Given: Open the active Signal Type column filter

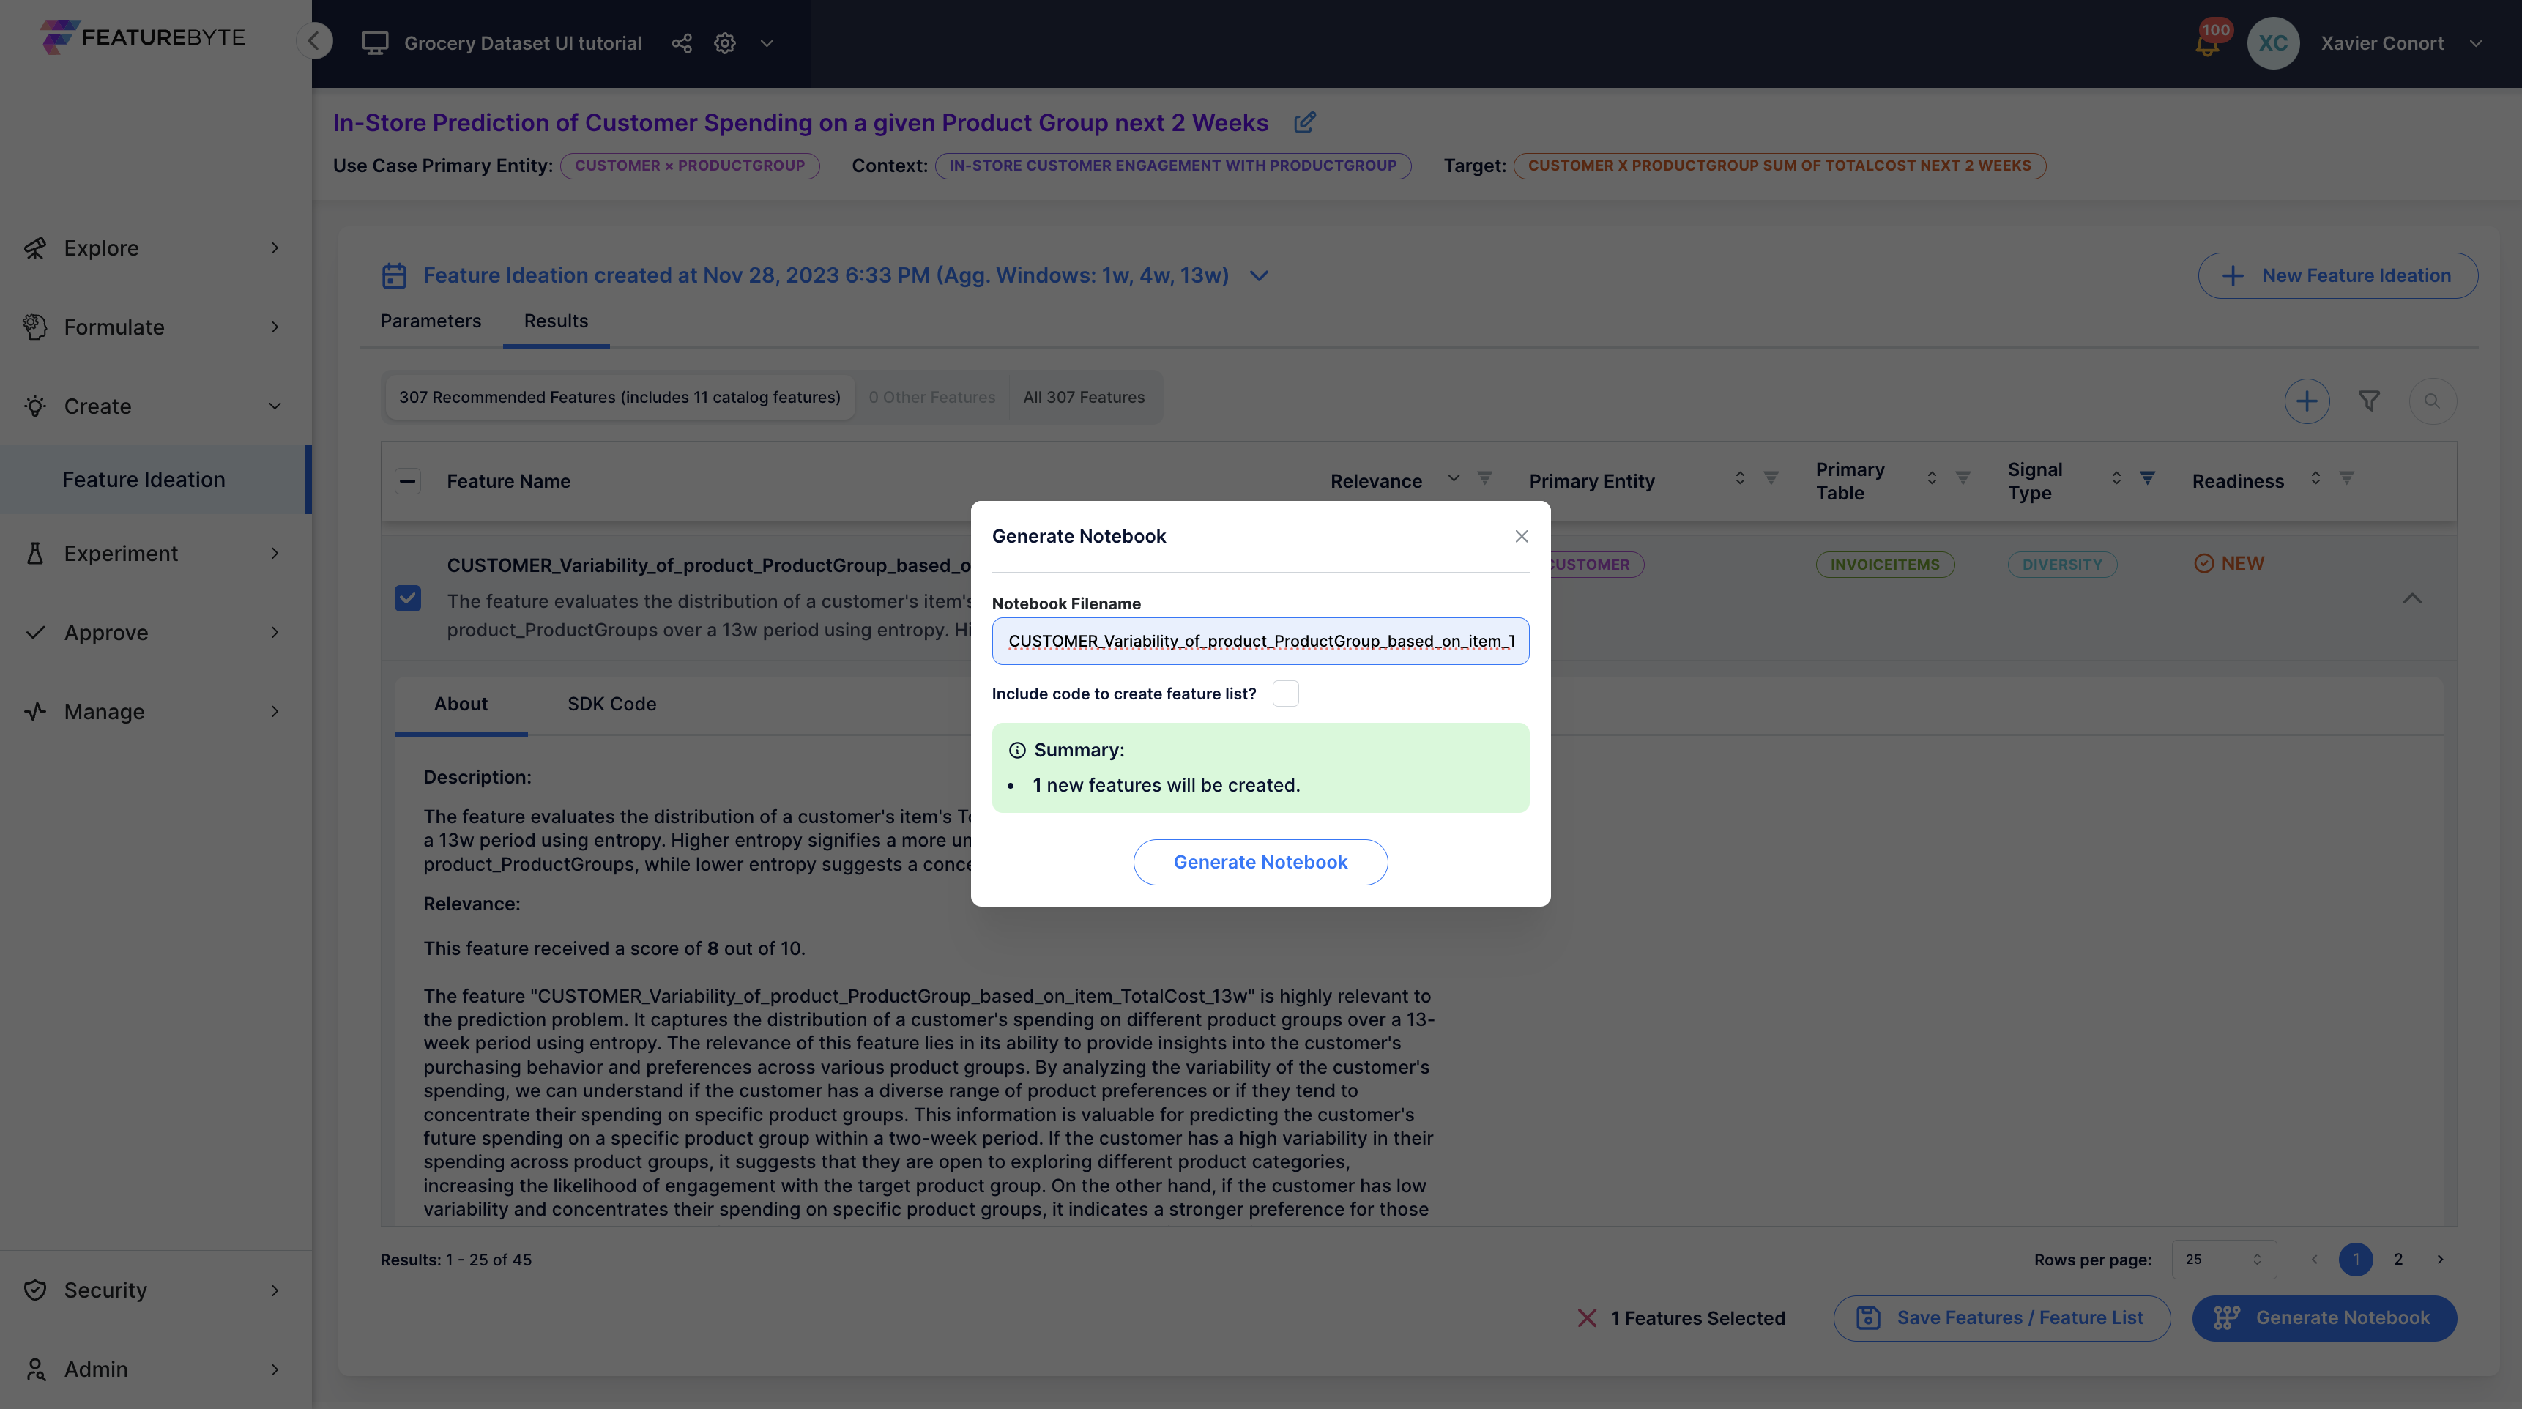Looking at the screenshot, I should pyautogui.click(x=2147, y=477).
